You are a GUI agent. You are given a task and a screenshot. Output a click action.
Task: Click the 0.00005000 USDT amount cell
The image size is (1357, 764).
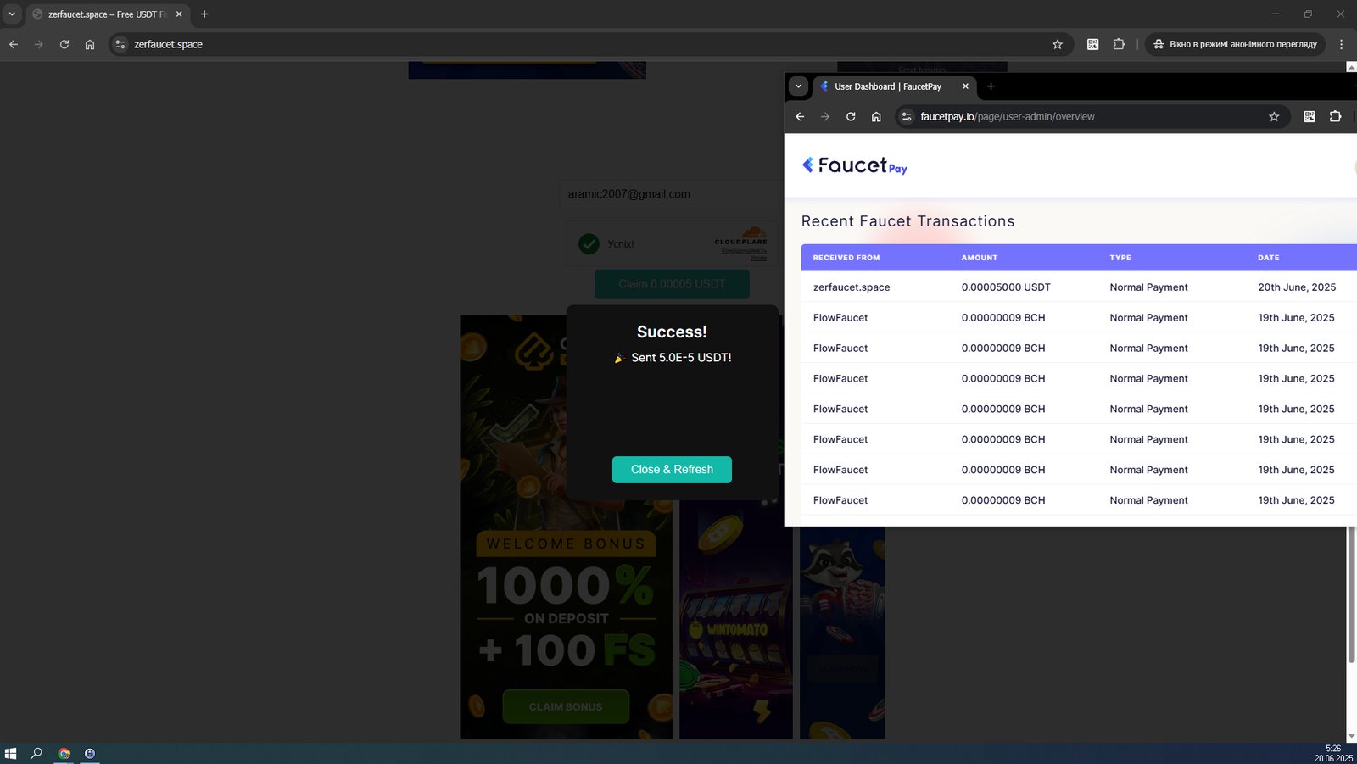click(x=1006, y=287)
